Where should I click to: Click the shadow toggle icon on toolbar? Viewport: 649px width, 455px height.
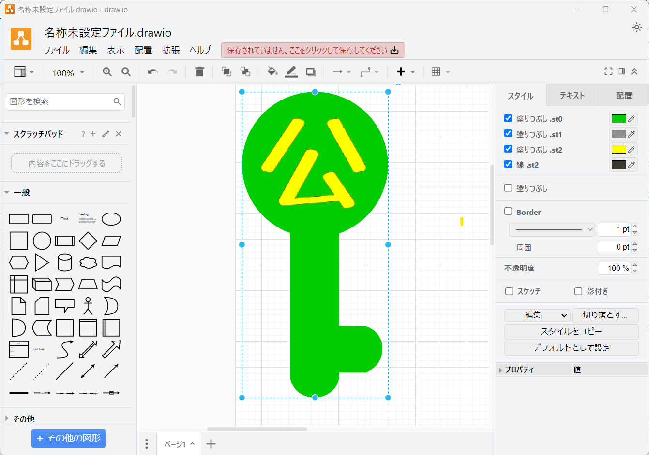coord(310,71)
